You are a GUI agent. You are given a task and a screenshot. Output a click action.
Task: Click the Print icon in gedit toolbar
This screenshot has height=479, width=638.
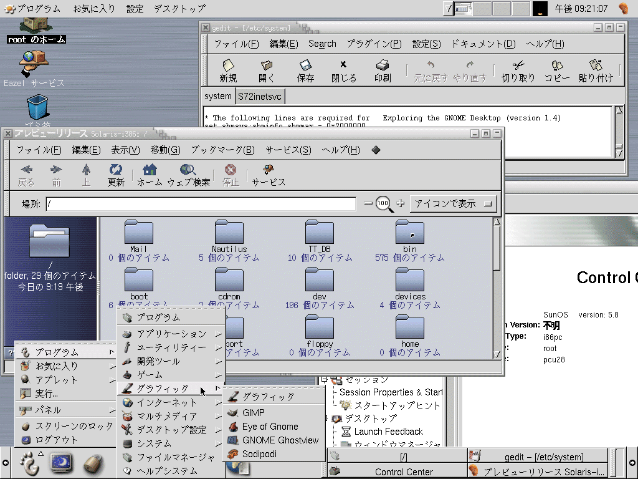(383, 65)
